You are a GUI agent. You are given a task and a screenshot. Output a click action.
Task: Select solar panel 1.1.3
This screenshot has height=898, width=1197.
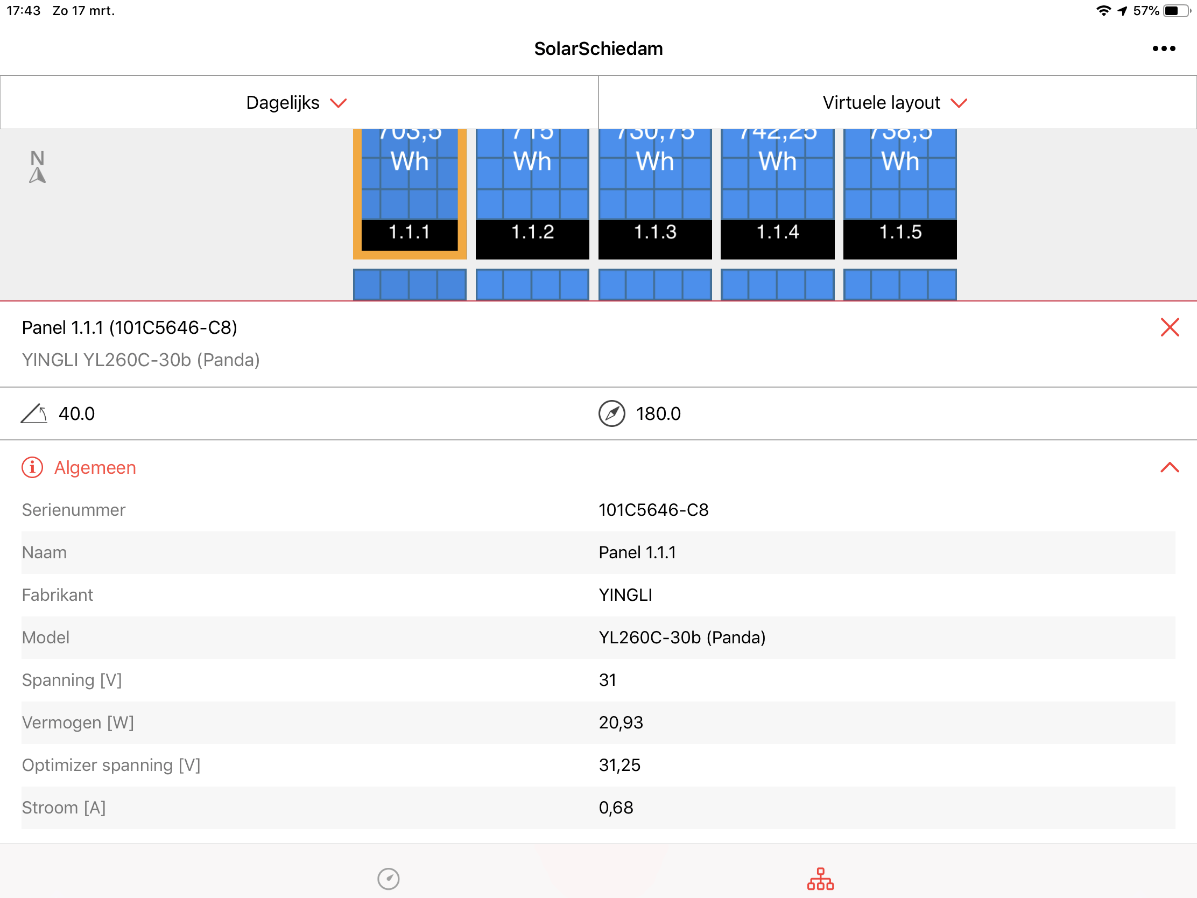click(x=655, y=195)
